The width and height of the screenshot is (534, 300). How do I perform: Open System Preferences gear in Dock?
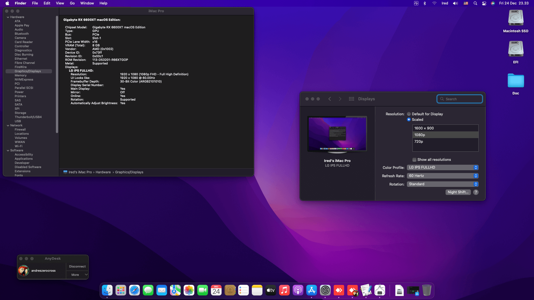click(x=325, y=291)
